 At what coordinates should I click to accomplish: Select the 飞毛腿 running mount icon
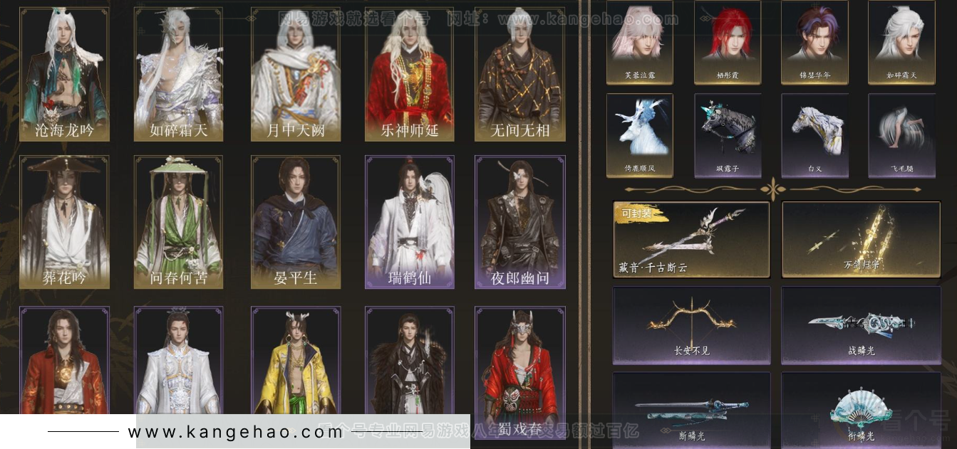click(x=901, y=136)
